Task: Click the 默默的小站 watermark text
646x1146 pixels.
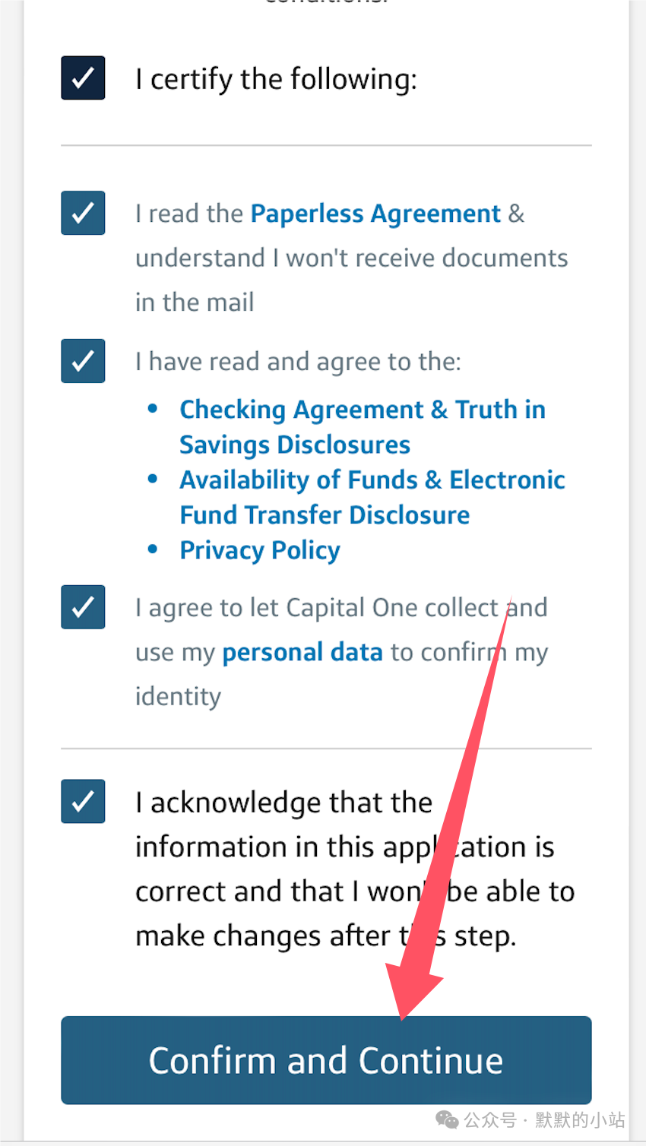Action: coord(581,1120)
